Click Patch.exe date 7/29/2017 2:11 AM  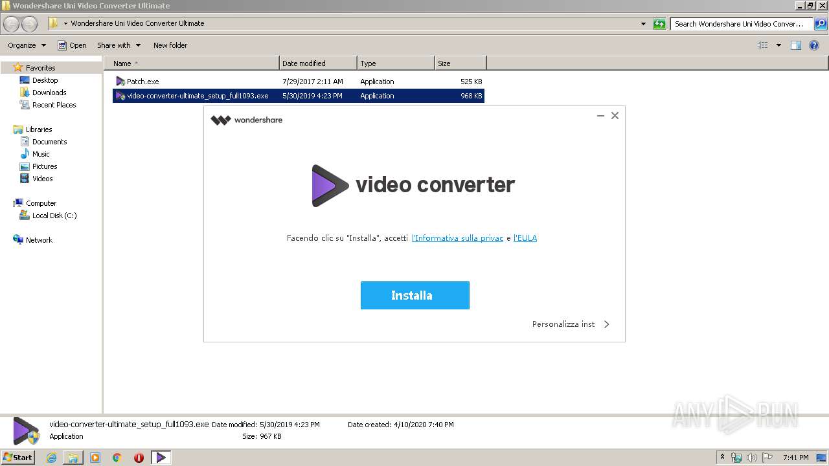point(313,82)
